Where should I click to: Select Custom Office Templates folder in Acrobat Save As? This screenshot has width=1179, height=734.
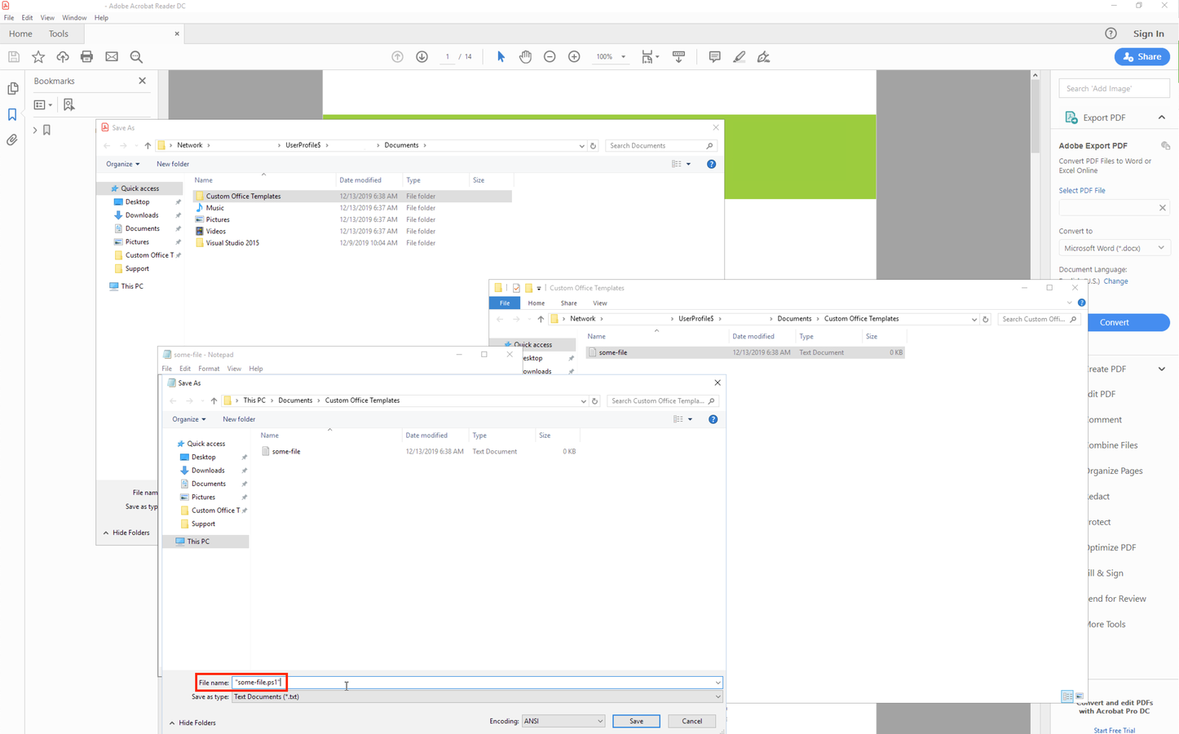tap(352, 196)
